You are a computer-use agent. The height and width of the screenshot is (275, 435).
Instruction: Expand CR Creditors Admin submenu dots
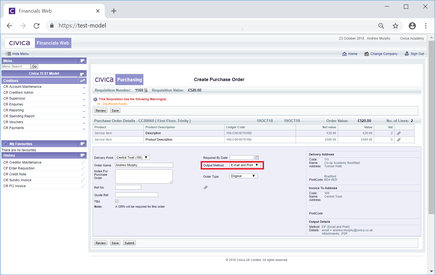(x=84, y=93)
